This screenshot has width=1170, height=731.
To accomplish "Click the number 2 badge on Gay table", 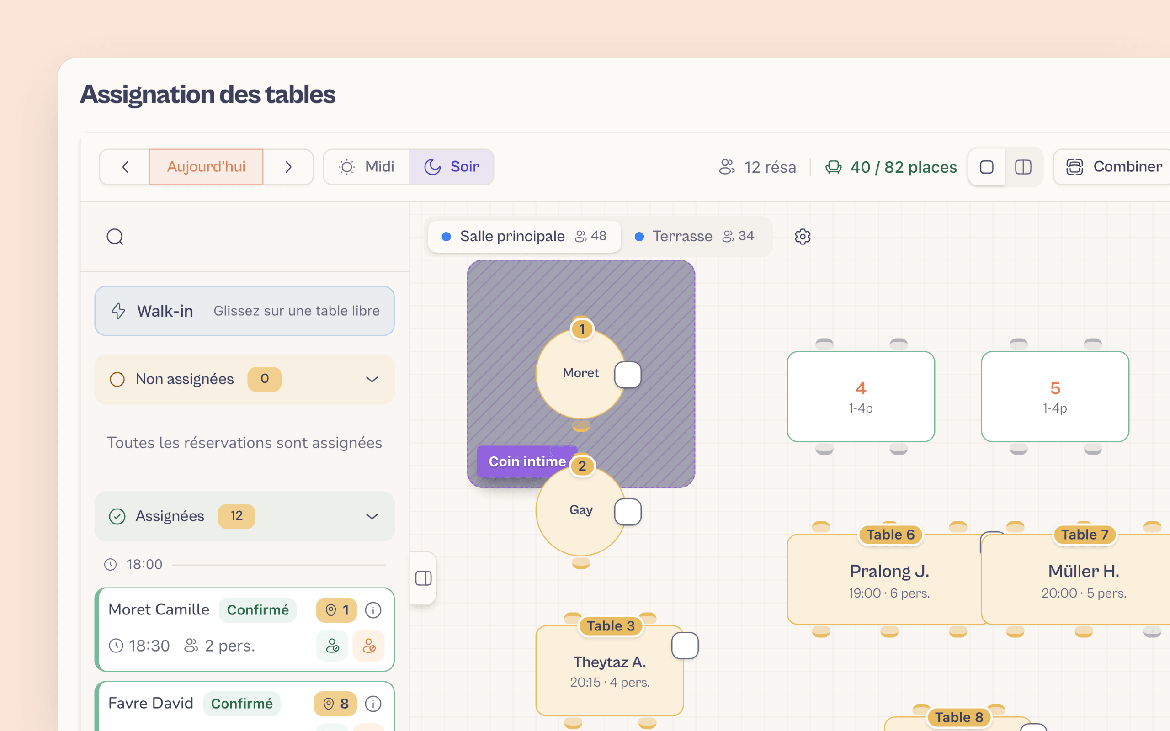I will click(x=582, y=466).
